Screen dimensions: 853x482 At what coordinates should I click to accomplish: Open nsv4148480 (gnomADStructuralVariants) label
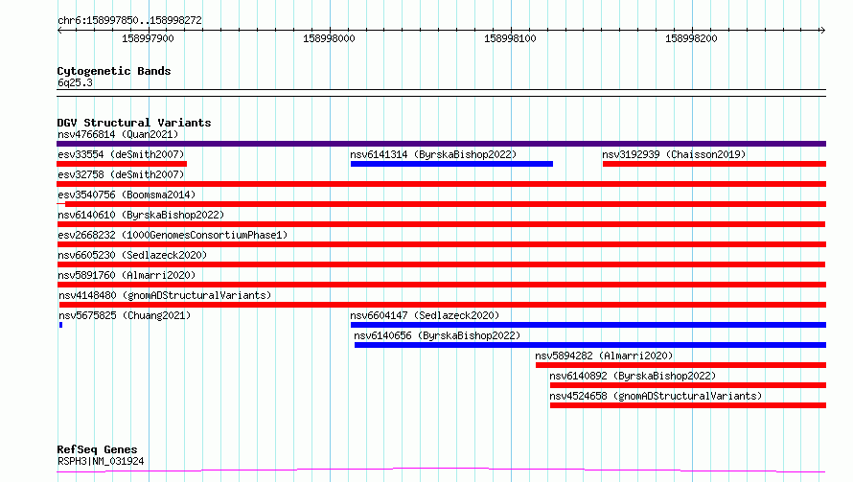pos(165,295)
